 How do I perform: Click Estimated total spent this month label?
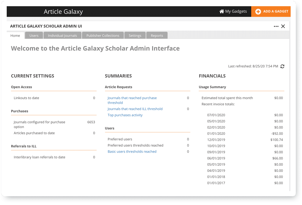coord(227,98)
